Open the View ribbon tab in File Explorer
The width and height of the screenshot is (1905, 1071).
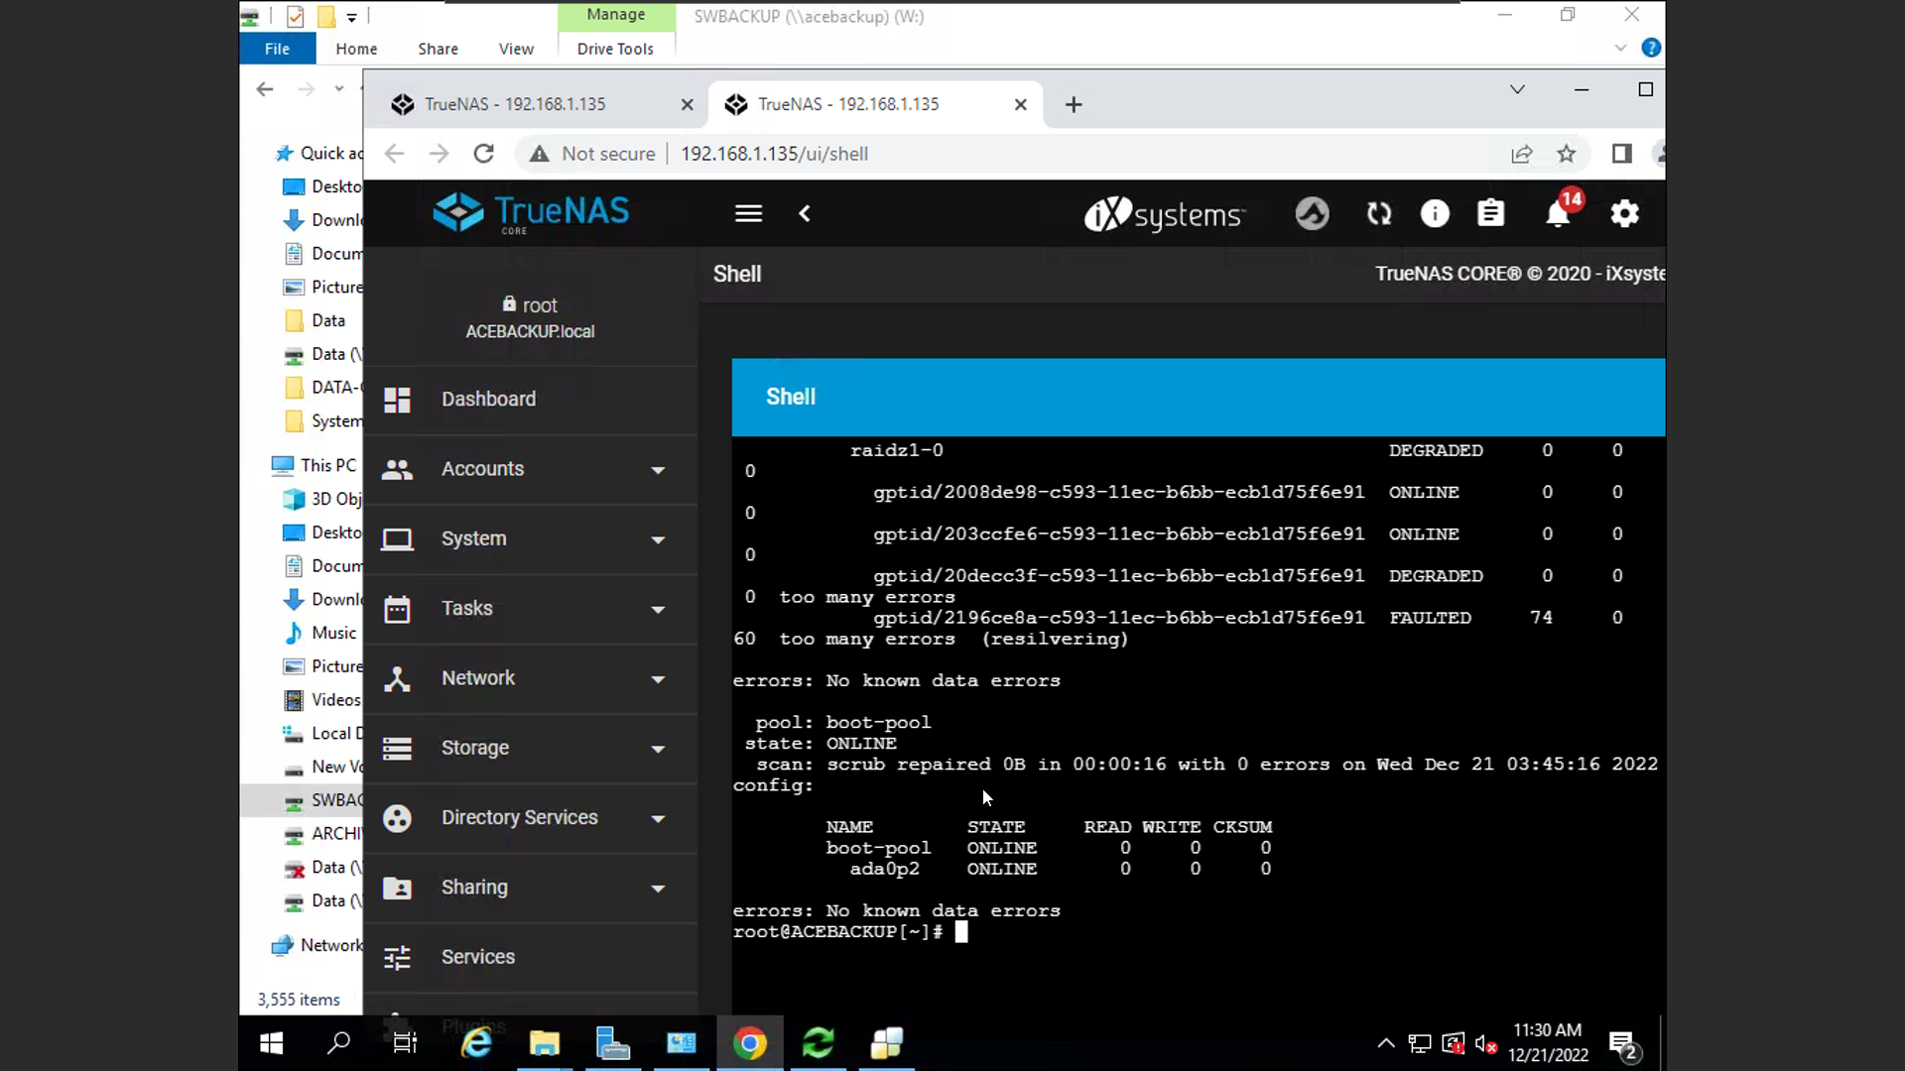pos(516,49)
